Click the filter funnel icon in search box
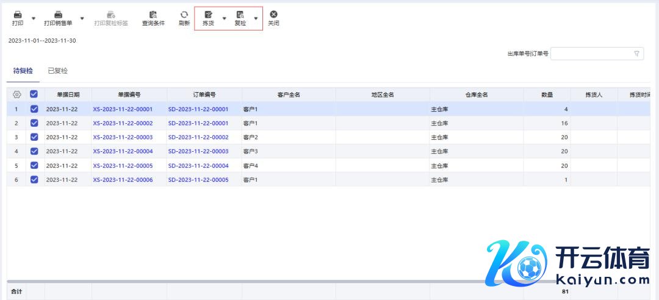Viewport: 659px width, 300px height. coord(637,54)
